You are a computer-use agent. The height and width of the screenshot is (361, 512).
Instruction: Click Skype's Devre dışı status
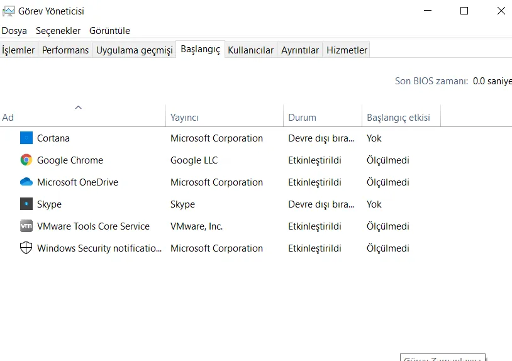pyautogui.click(x=321, y=204)
